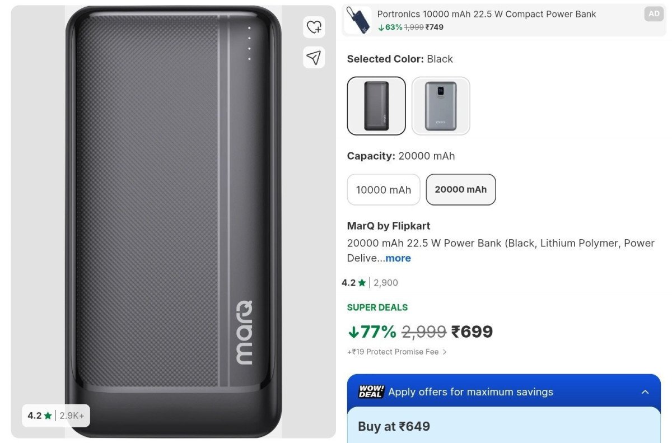This screenshot has height=443, width=672.
Task: Click the AD badge icon
Action: [654, 14]
